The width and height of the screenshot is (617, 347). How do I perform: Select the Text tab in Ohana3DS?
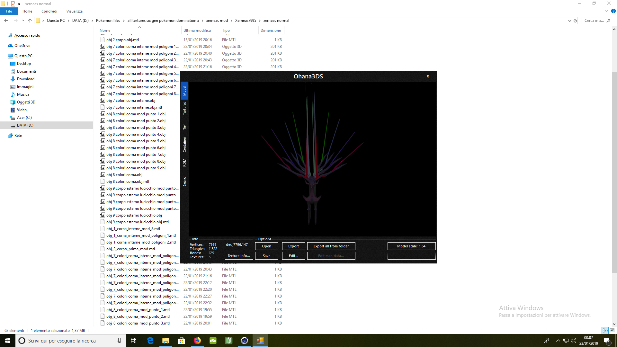click(x=184, y=127)
